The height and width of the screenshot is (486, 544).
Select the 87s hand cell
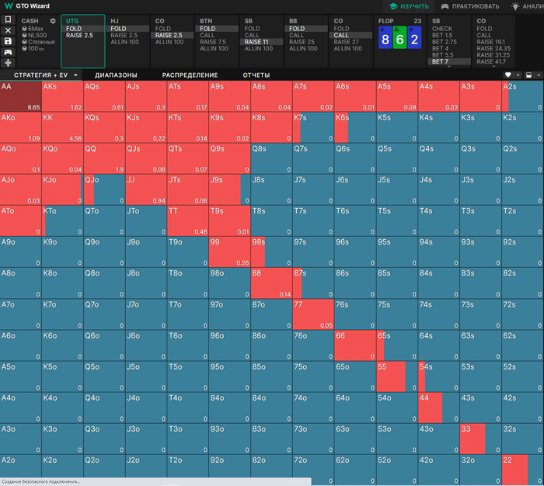[x=313, y=283]
